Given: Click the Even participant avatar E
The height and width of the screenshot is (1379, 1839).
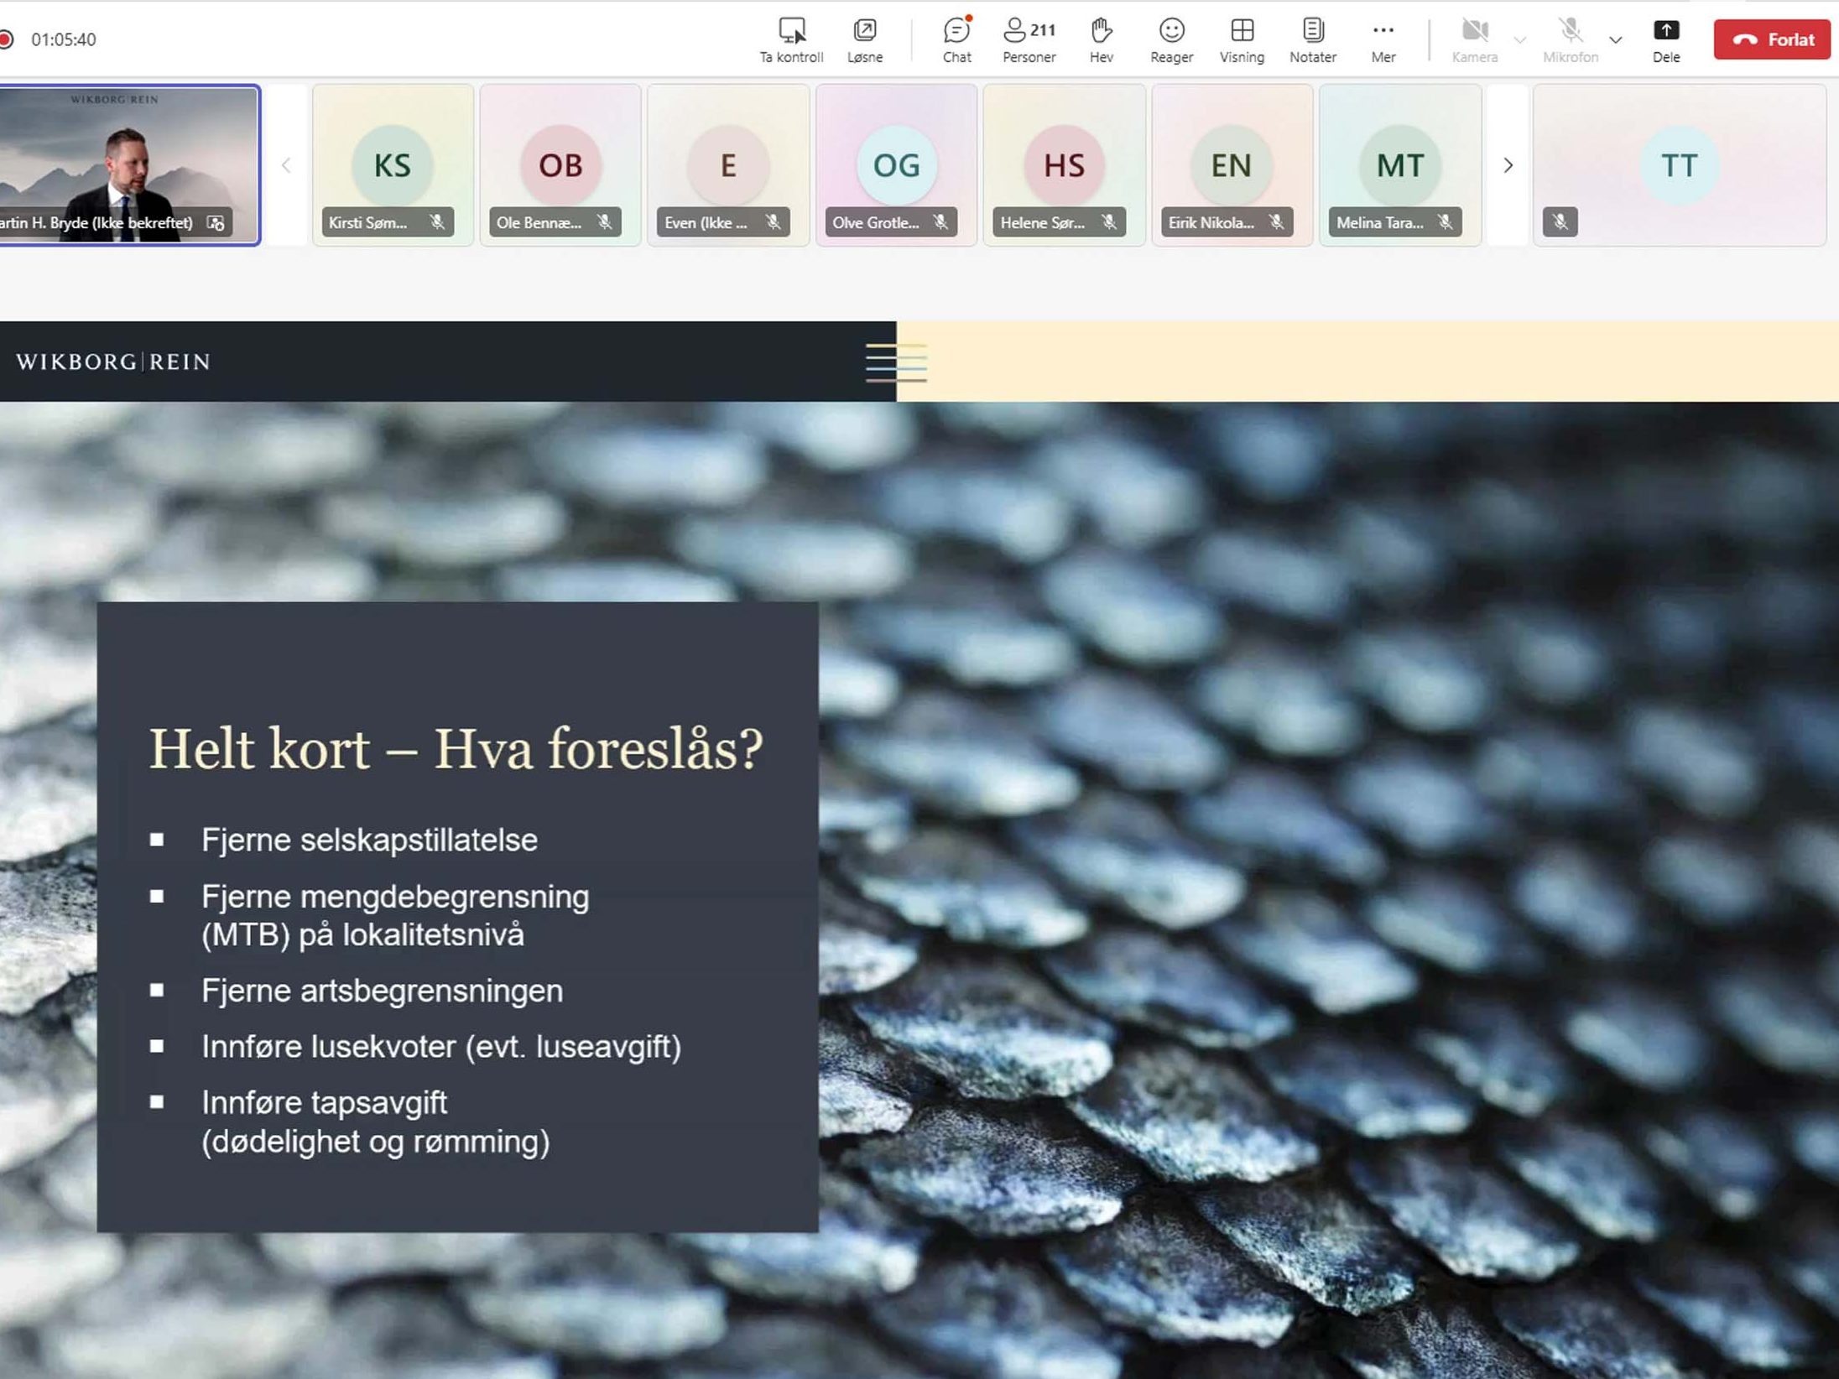Looking at the screenshot, I should (x=728, y=165).
